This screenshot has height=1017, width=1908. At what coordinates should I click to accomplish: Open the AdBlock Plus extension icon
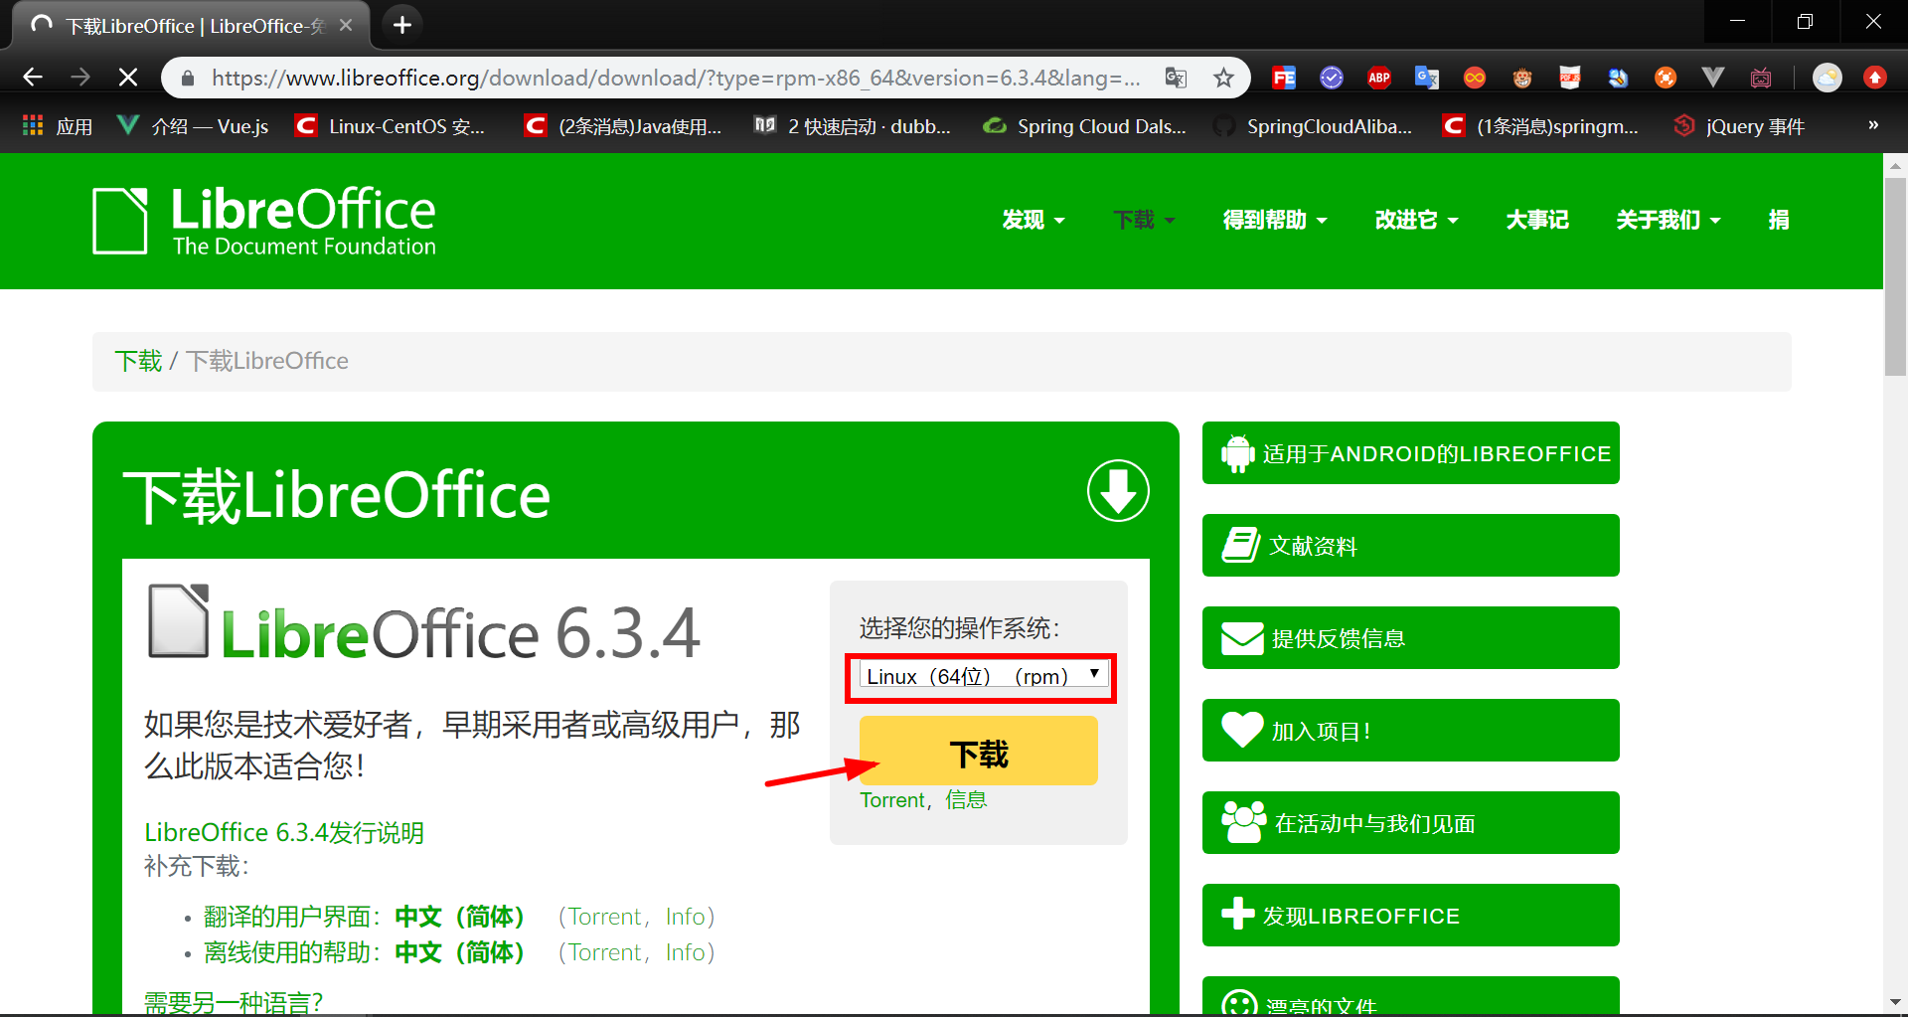[x=1379, y=78]
